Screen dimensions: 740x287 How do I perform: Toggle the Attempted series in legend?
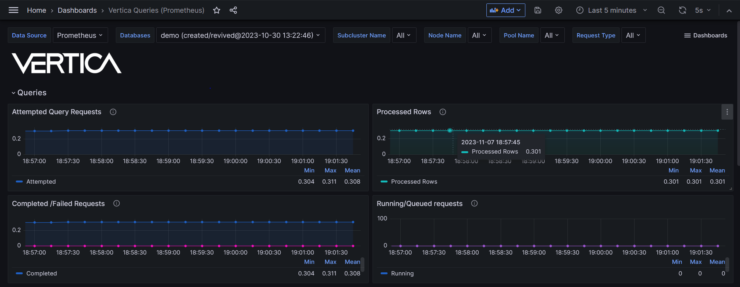click(41, 182)
